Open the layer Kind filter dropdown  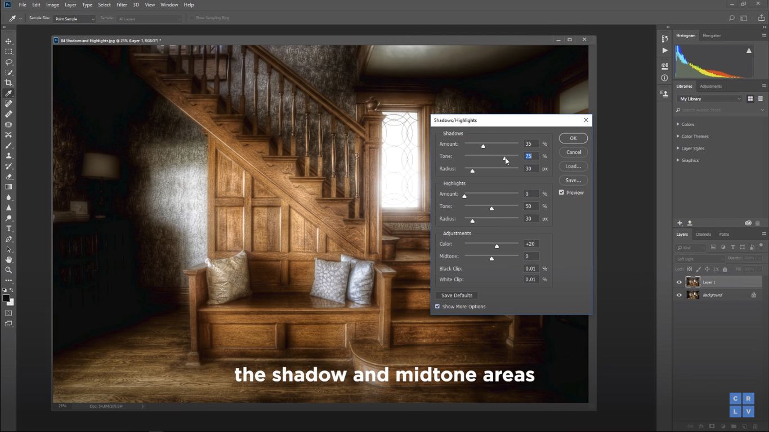click(x=691, y=247)
